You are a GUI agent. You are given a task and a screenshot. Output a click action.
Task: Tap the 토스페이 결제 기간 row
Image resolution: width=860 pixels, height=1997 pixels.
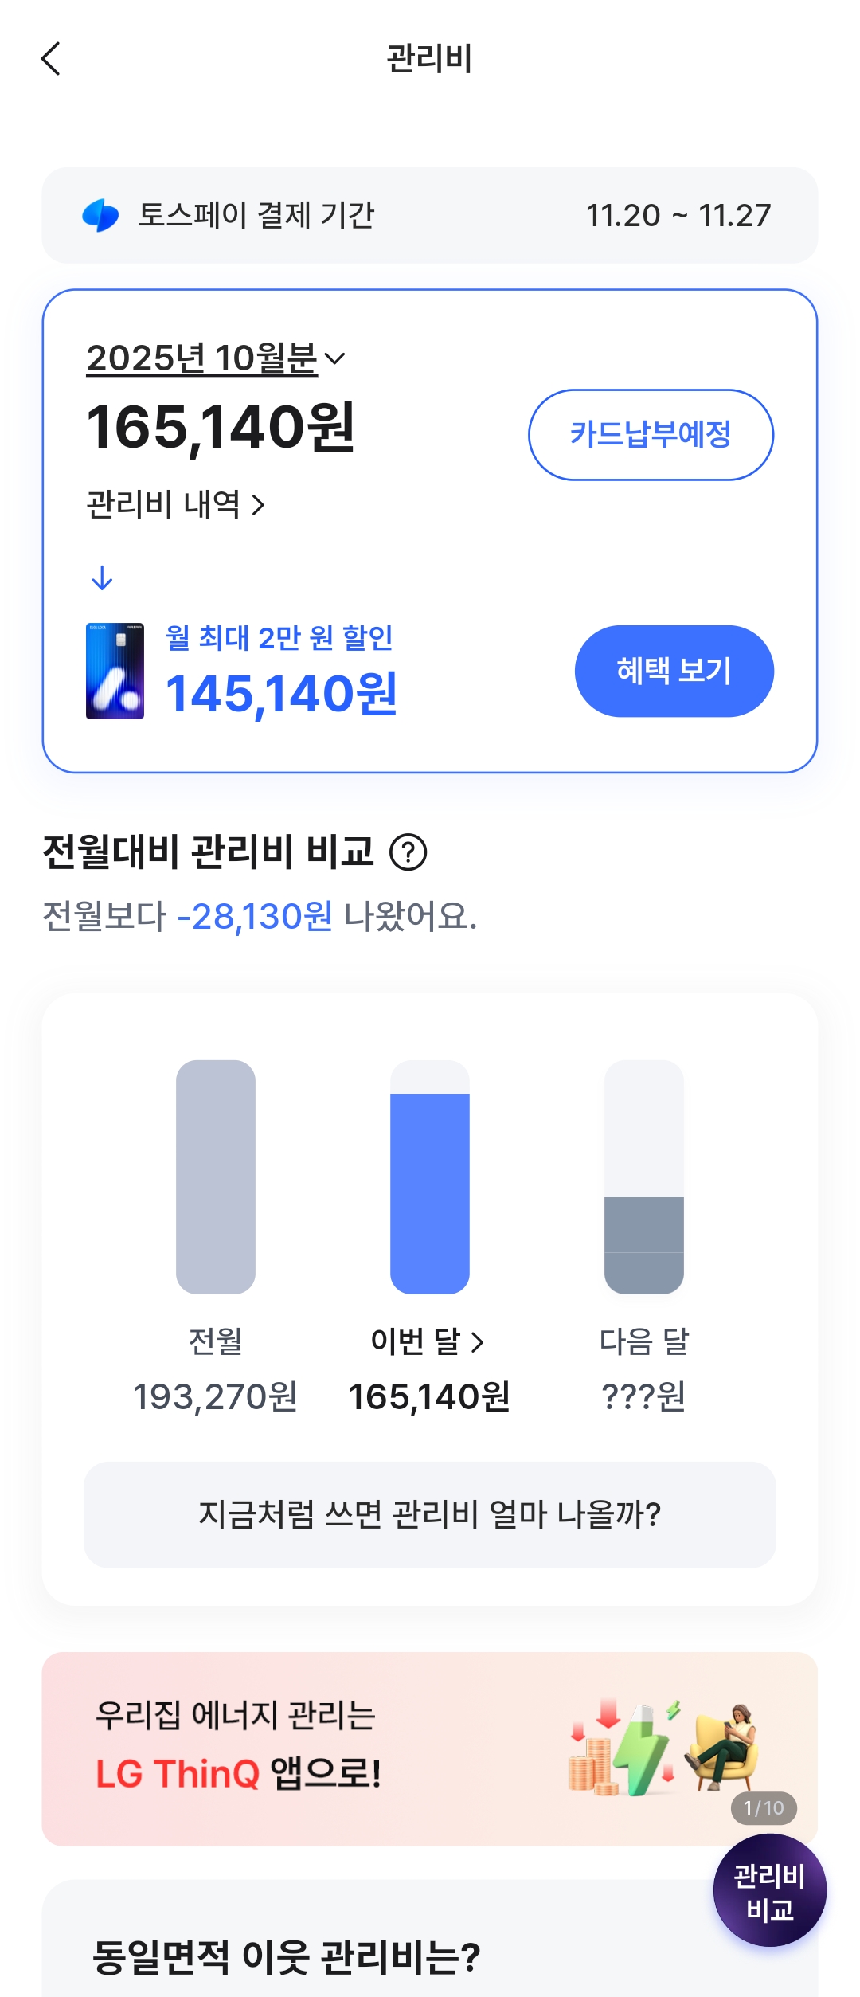point(430,215)
